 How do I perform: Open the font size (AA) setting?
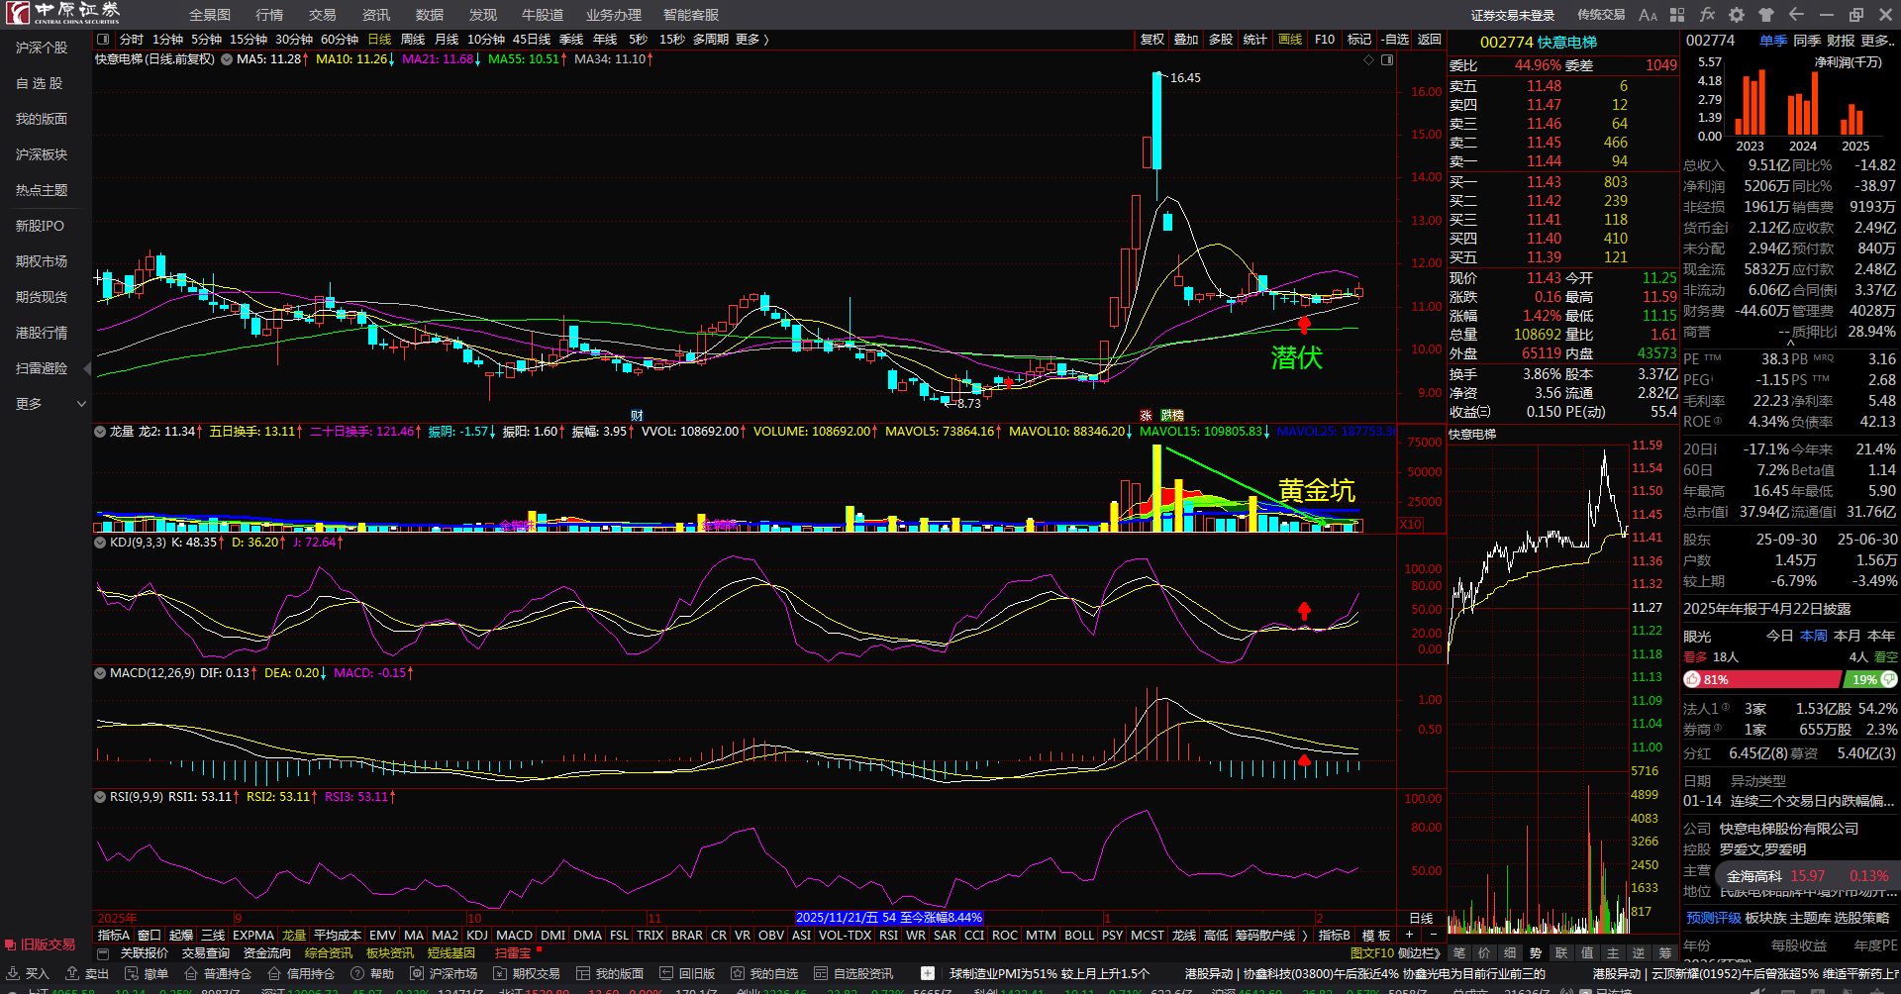pyautogui.click(x=1648, y=15)
